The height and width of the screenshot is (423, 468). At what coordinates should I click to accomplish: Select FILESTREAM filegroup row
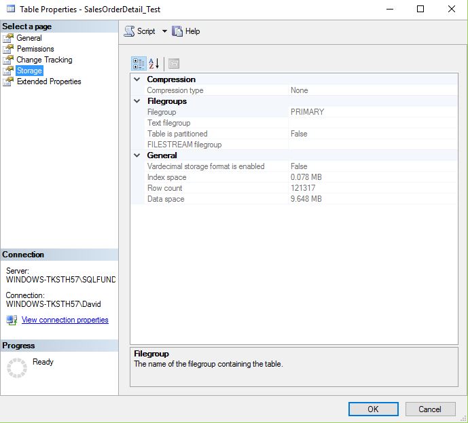(301, 145)
